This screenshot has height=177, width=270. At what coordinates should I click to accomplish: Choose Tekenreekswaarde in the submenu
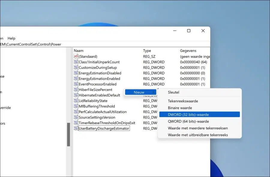[x=199, y=101]
